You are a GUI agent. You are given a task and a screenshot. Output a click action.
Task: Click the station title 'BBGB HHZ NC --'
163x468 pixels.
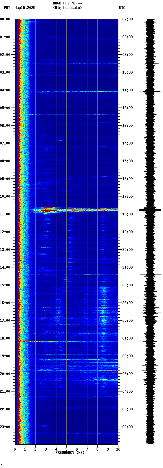(67, 3)
